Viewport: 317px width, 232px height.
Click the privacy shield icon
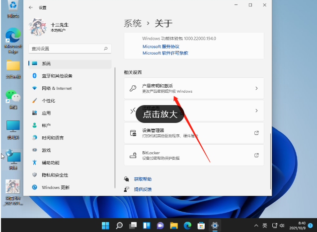35,174
